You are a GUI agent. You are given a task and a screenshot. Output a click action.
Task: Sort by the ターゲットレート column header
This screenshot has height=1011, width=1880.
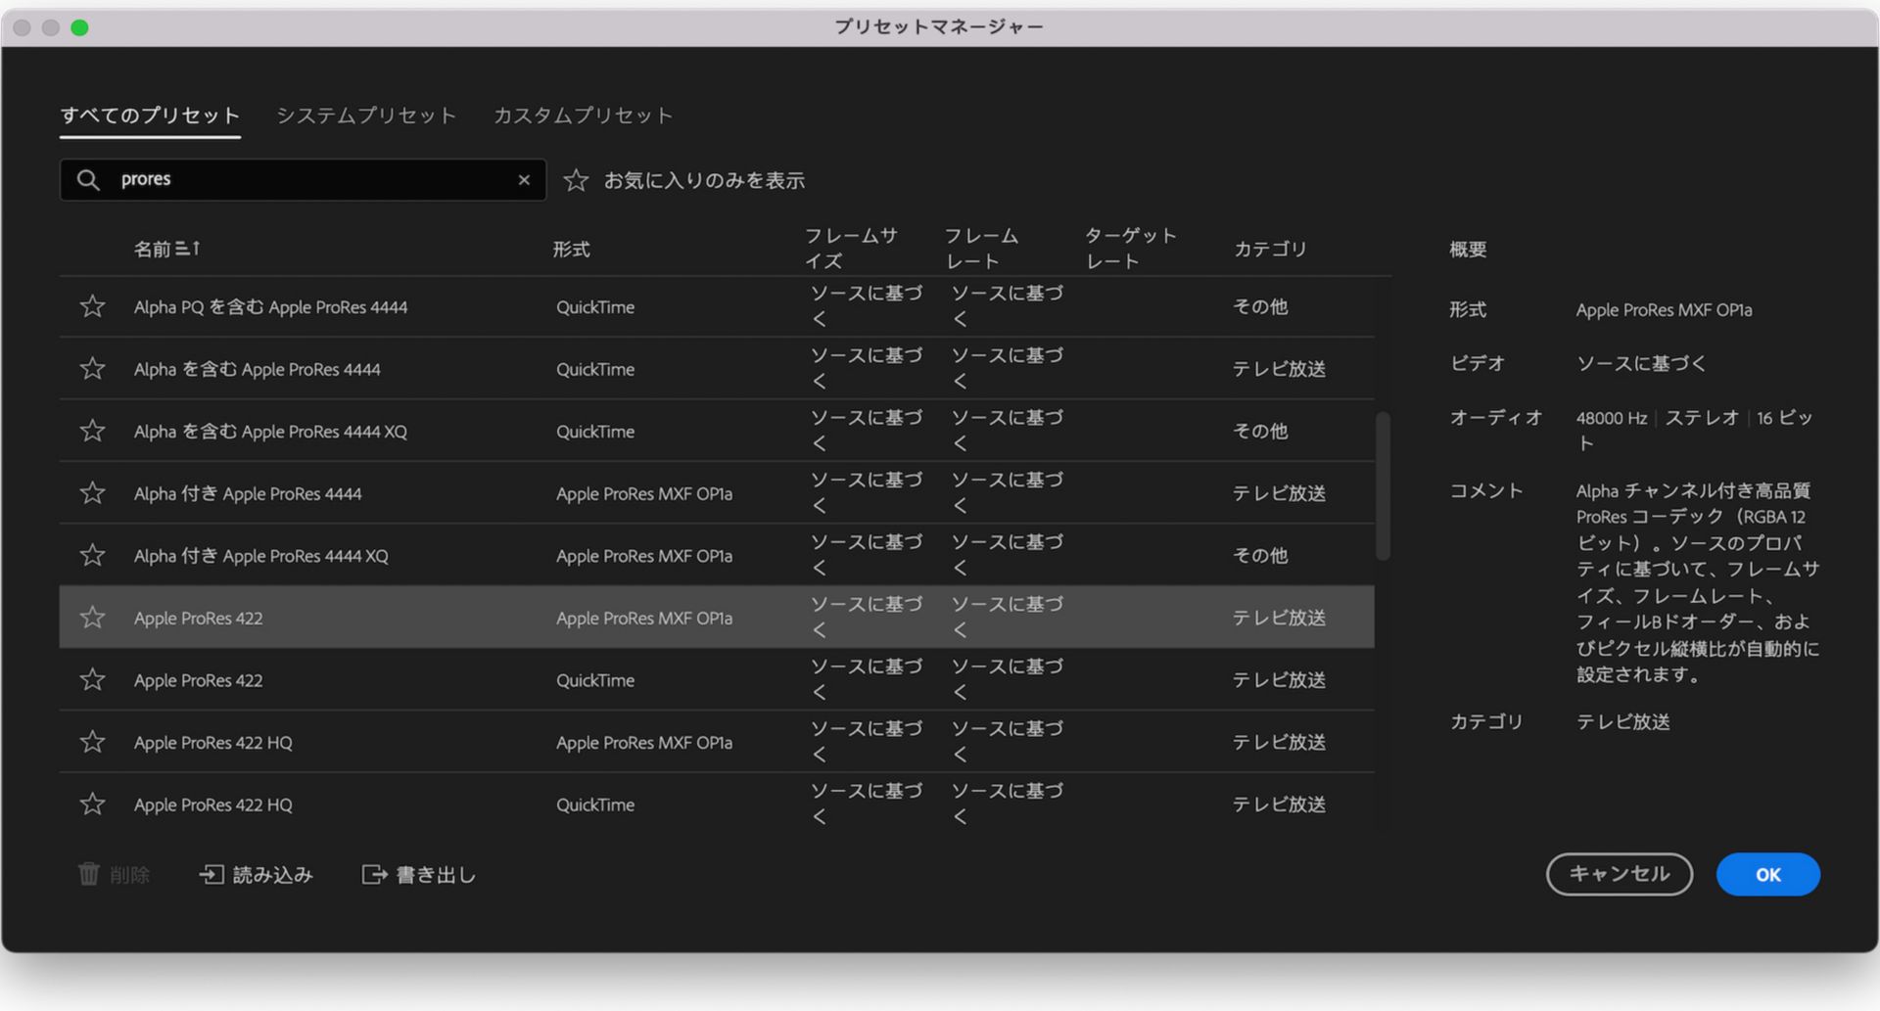1130,249
